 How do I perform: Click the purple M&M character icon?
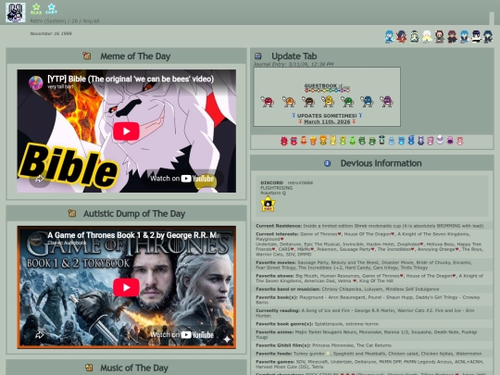pos(386,101)
